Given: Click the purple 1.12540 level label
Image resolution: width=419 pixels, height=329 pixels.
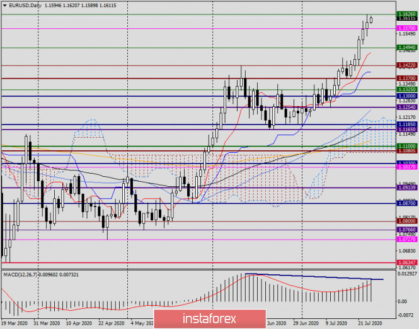Looking at the screenshot, I should [x=406, y=108].
